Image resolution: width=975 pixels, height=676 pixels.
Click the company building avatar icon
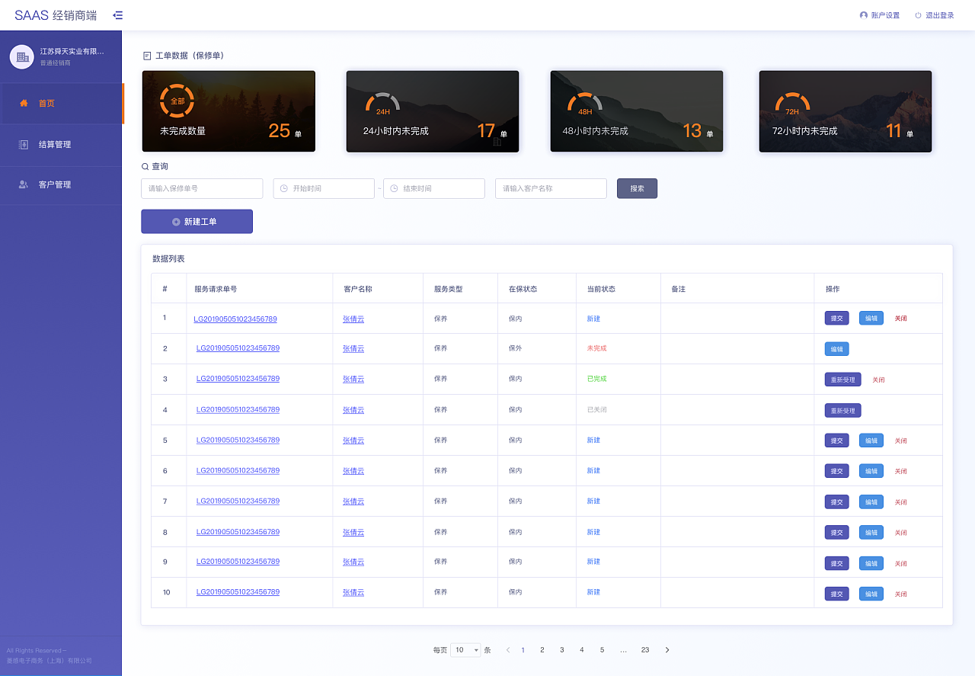21,57
